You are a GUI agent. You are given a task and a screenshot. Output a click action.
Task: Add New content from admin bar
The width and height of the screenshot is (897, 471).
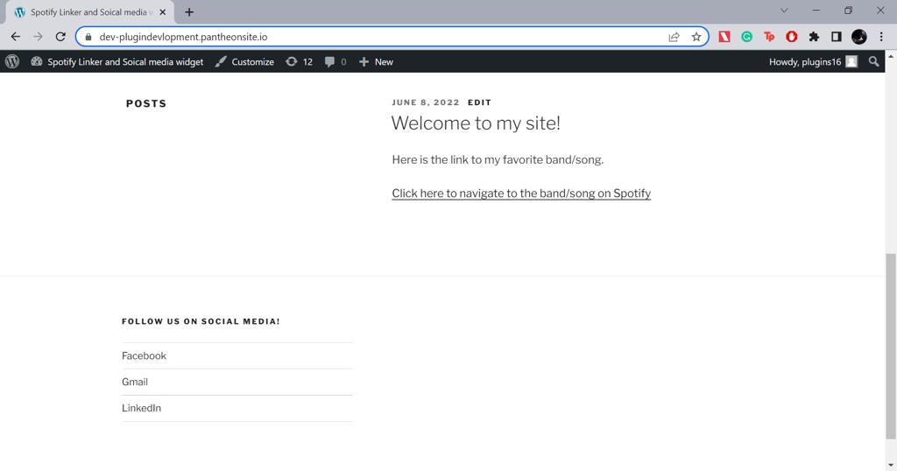376,62
